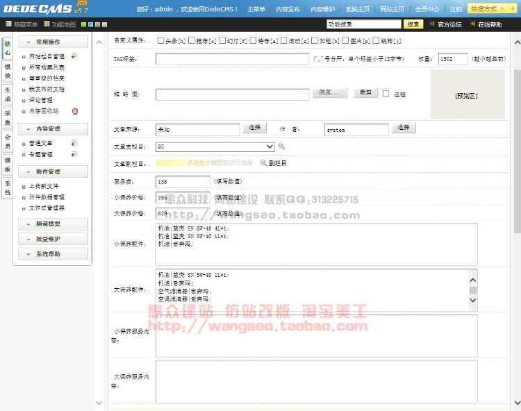Viewport: 521px width, 411px height.
Task: Switch to the 生成 vertical tab
Action: pyautogui.click(x=8, y=94)
